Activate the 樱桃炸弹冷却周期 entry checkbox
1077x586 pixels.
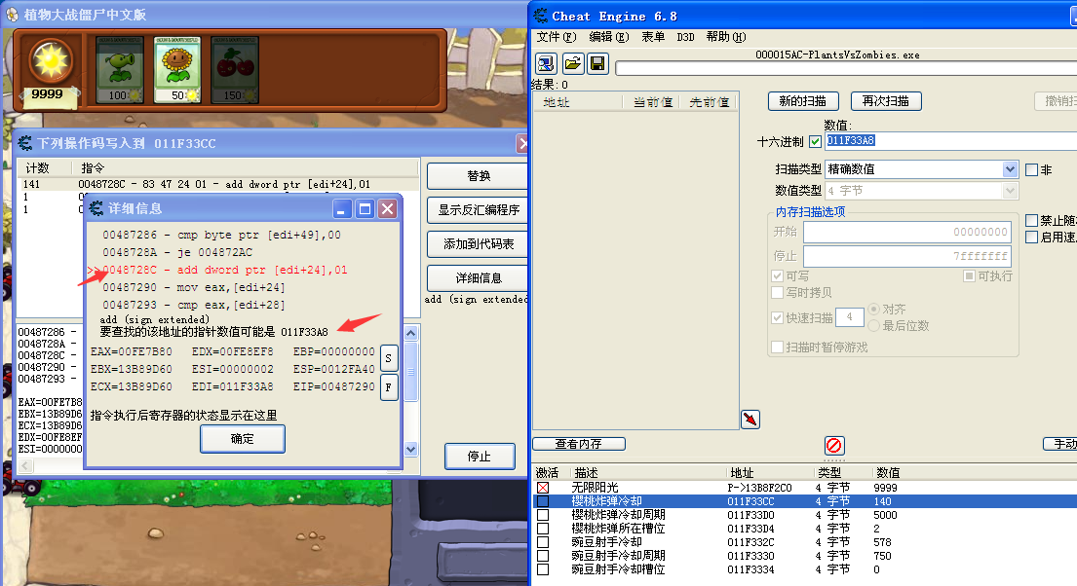click(x=543, y=515)
